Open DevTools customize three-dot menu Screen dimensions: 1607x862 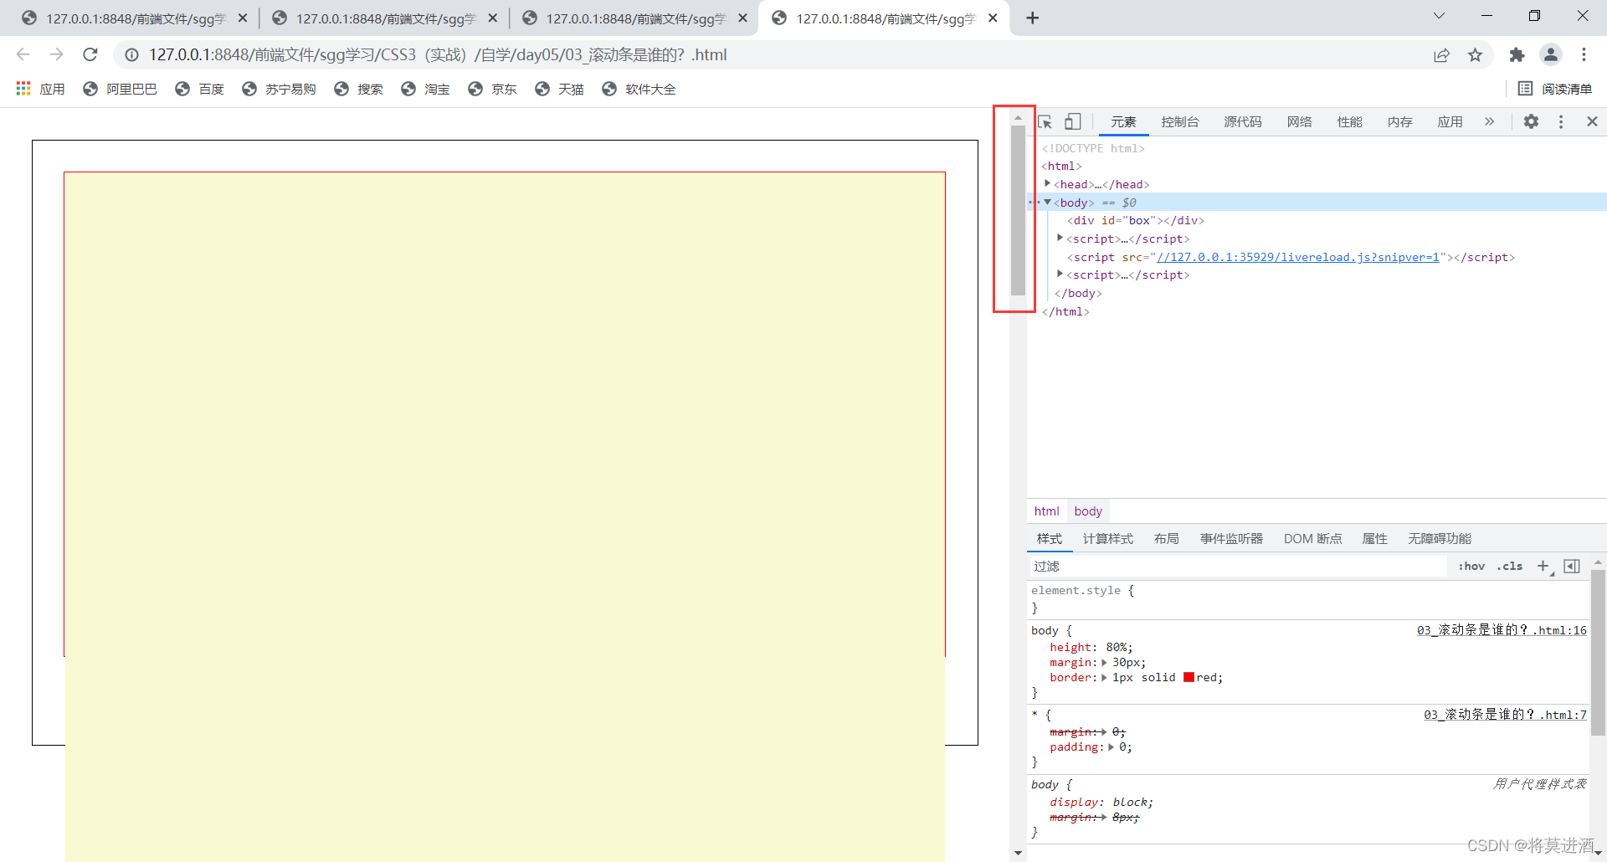coord(1561,121)
